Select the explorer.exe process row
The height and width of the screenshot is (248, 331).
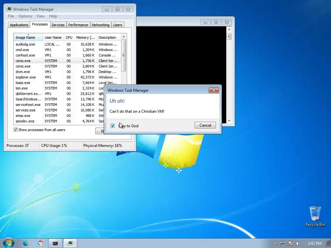[x=67, y=77]
